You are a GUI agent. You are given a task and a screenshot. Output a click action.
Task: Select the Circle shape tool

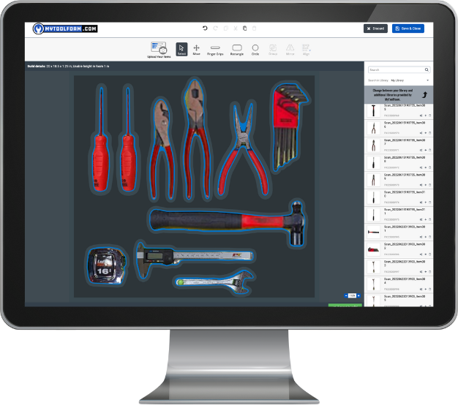(255, 49)
